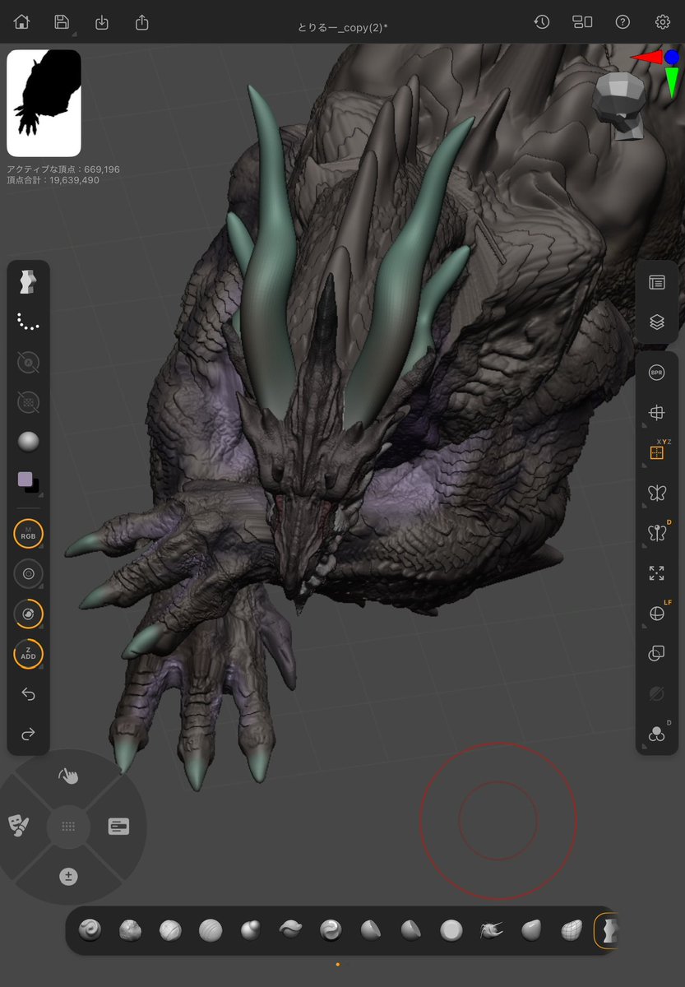Screen dimensions: 685x987
Task: Toggle the M RGB paint mode
Action: point(28,535)
